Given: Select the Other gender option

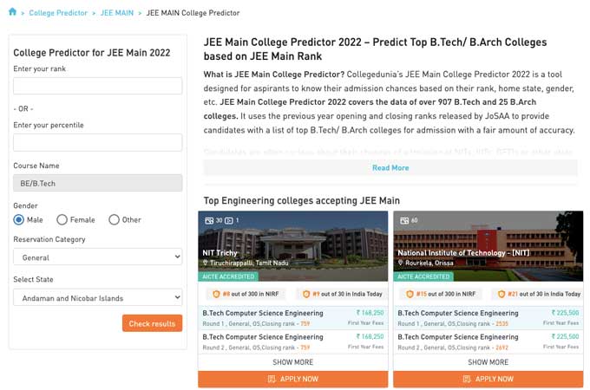Looking at the screenshot, I should coord(114,219).
